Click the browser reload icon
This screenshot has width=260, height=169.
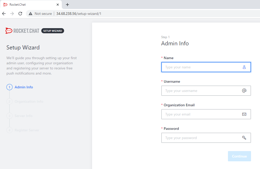(20, 14)
